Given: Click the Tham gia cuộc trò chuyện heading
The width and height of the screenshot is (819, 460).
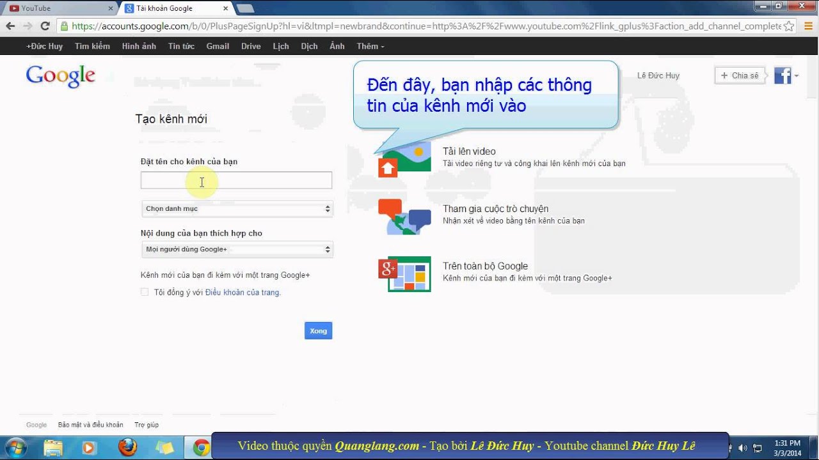Looking at the screenshot, I should coord(495,209).
